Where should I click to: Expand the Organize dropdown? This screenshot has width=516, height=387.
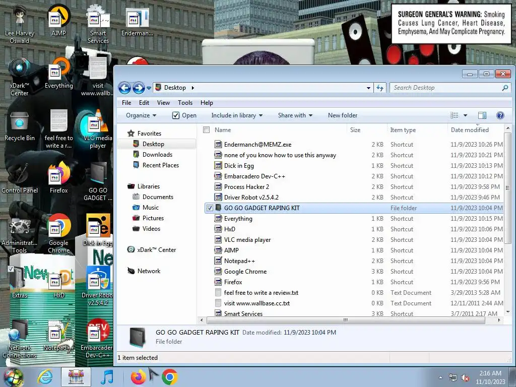141,115
